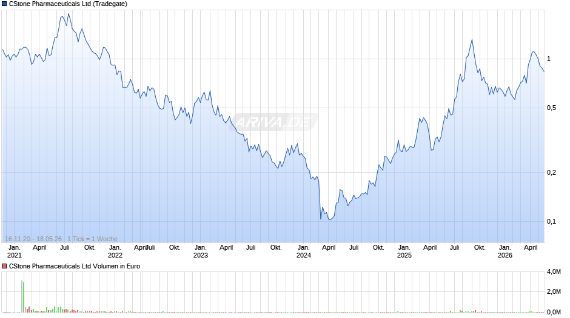Click the 'Jan. 2026' time axis label
Viewport: 570px width, 318px height.
tap(505, 251)
